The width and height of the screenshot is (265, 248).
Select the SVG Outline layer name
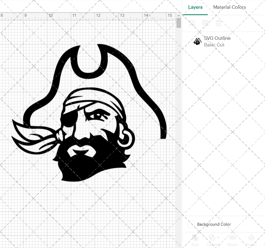(x=217, y=38)
